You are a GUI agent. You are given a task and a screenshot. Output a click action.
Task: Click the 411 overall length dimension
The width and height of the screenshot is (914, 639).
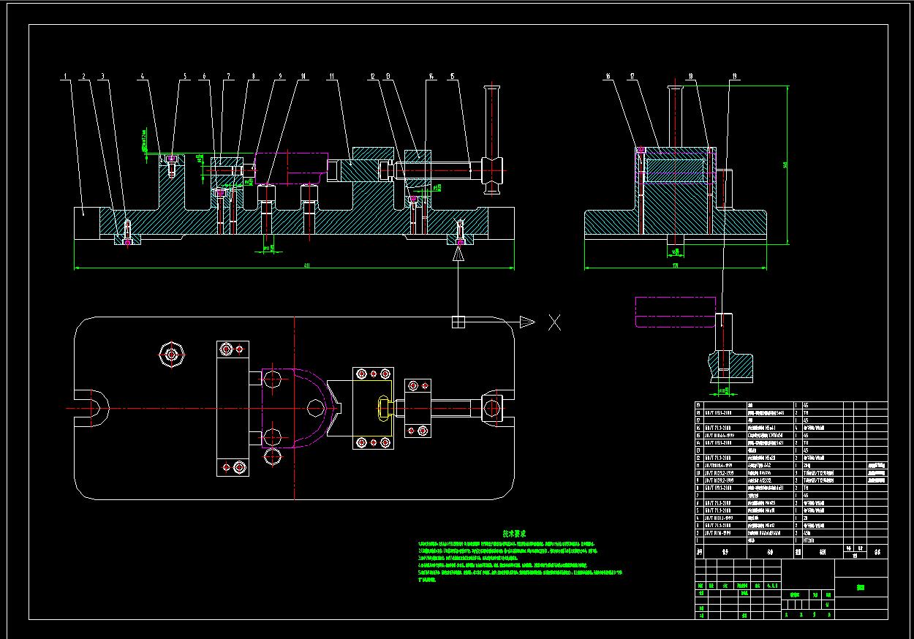click(306, 265)
